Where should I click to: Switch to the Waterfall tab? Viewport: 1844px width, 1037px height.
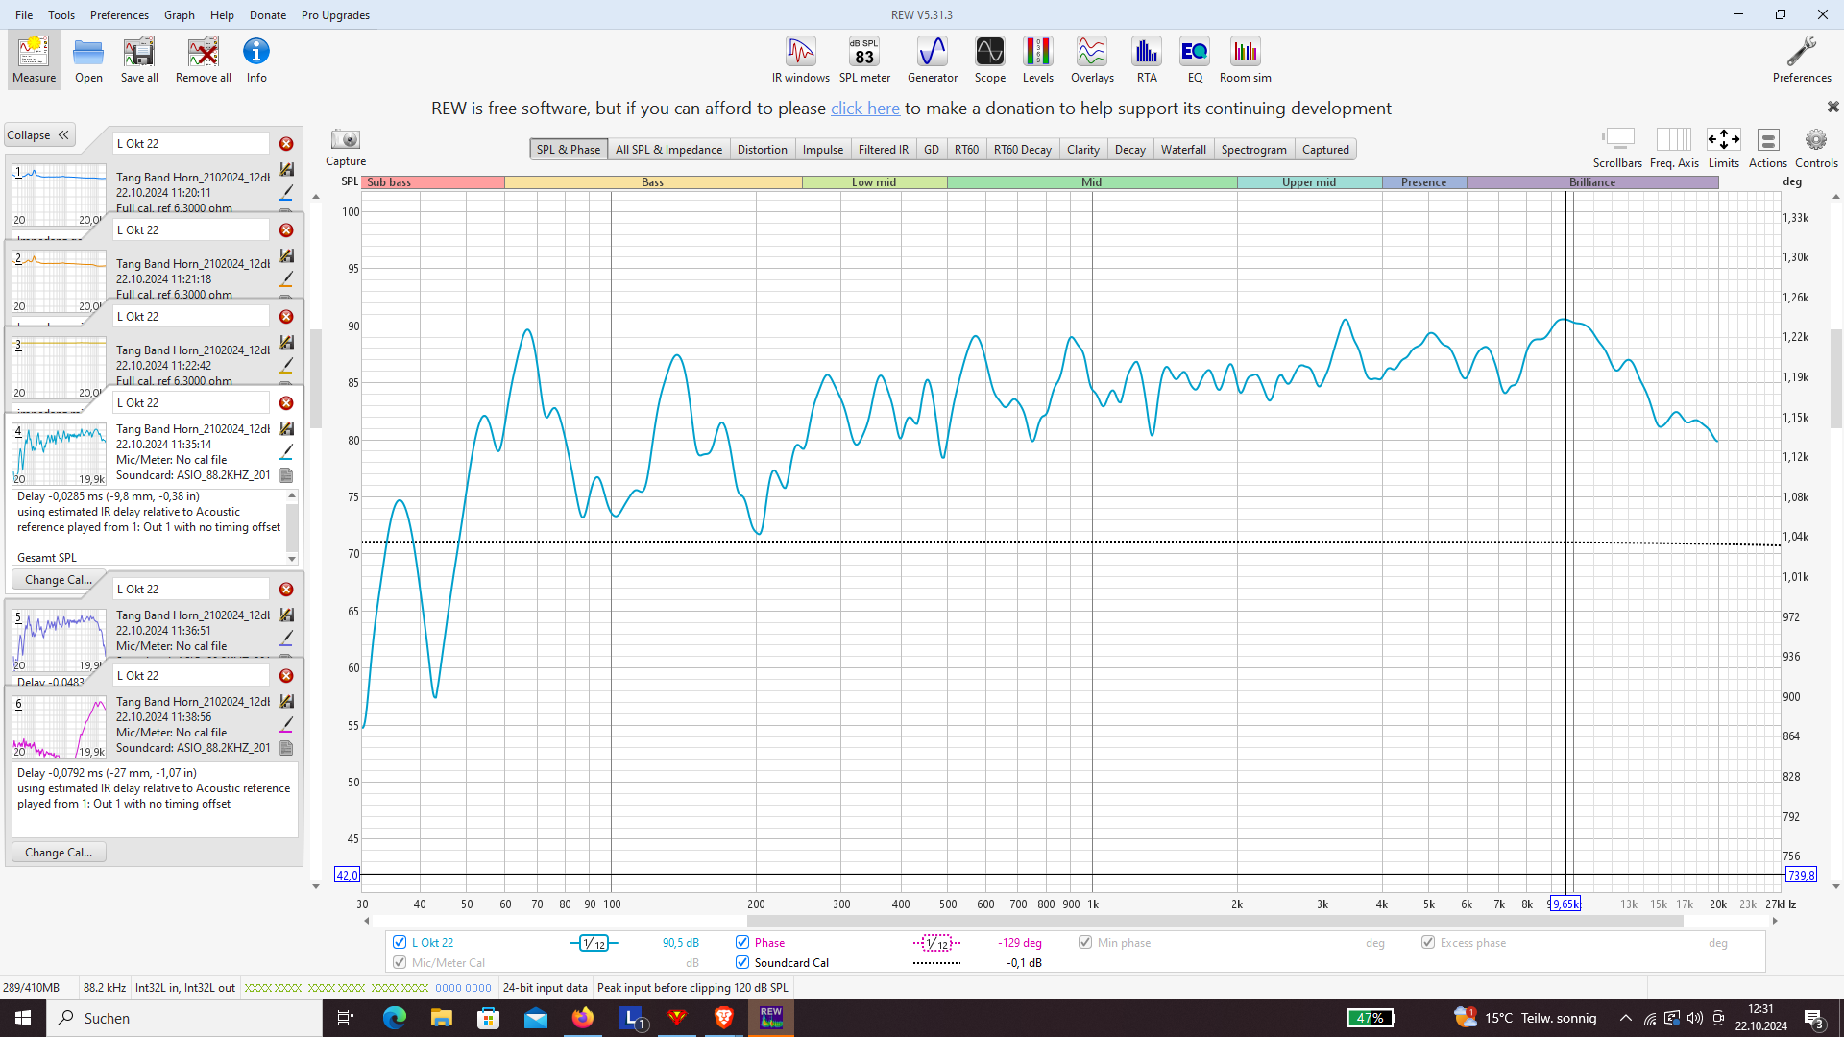1183,149
